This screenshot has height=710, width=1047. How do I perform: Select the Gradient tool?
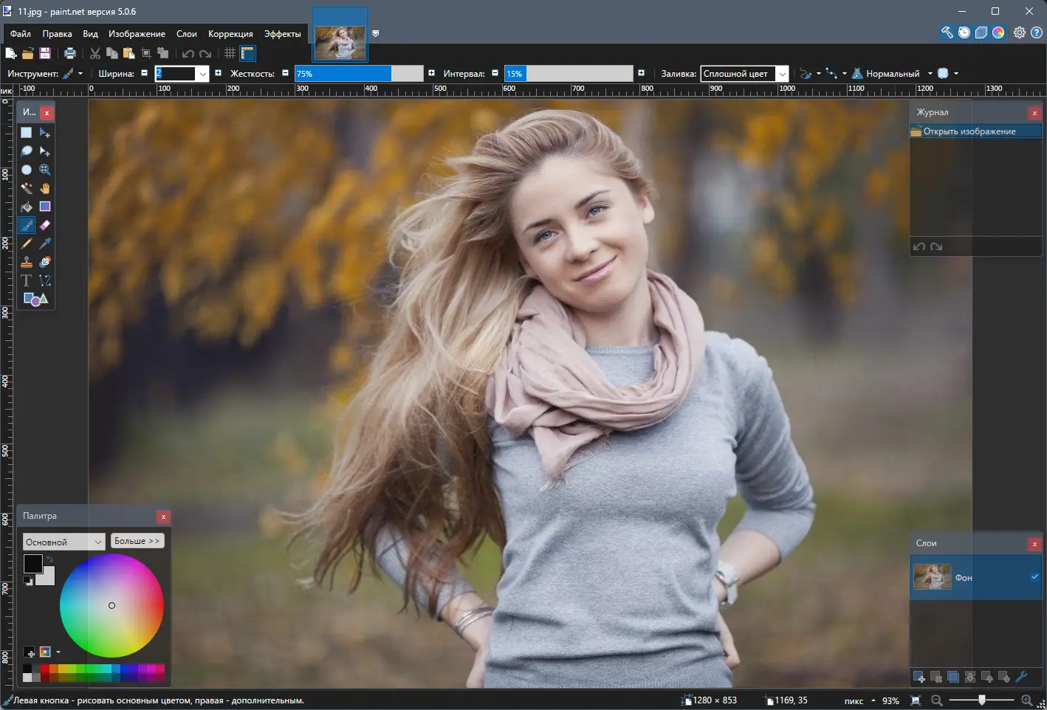pyautogui.click(x=45, y=207)
